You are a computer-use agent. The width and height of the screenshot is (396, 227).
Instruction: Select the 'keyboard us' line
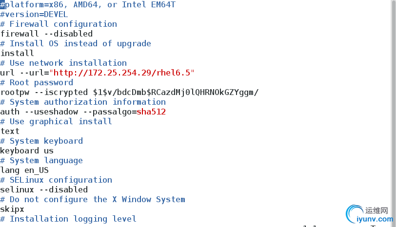point(27,151)
